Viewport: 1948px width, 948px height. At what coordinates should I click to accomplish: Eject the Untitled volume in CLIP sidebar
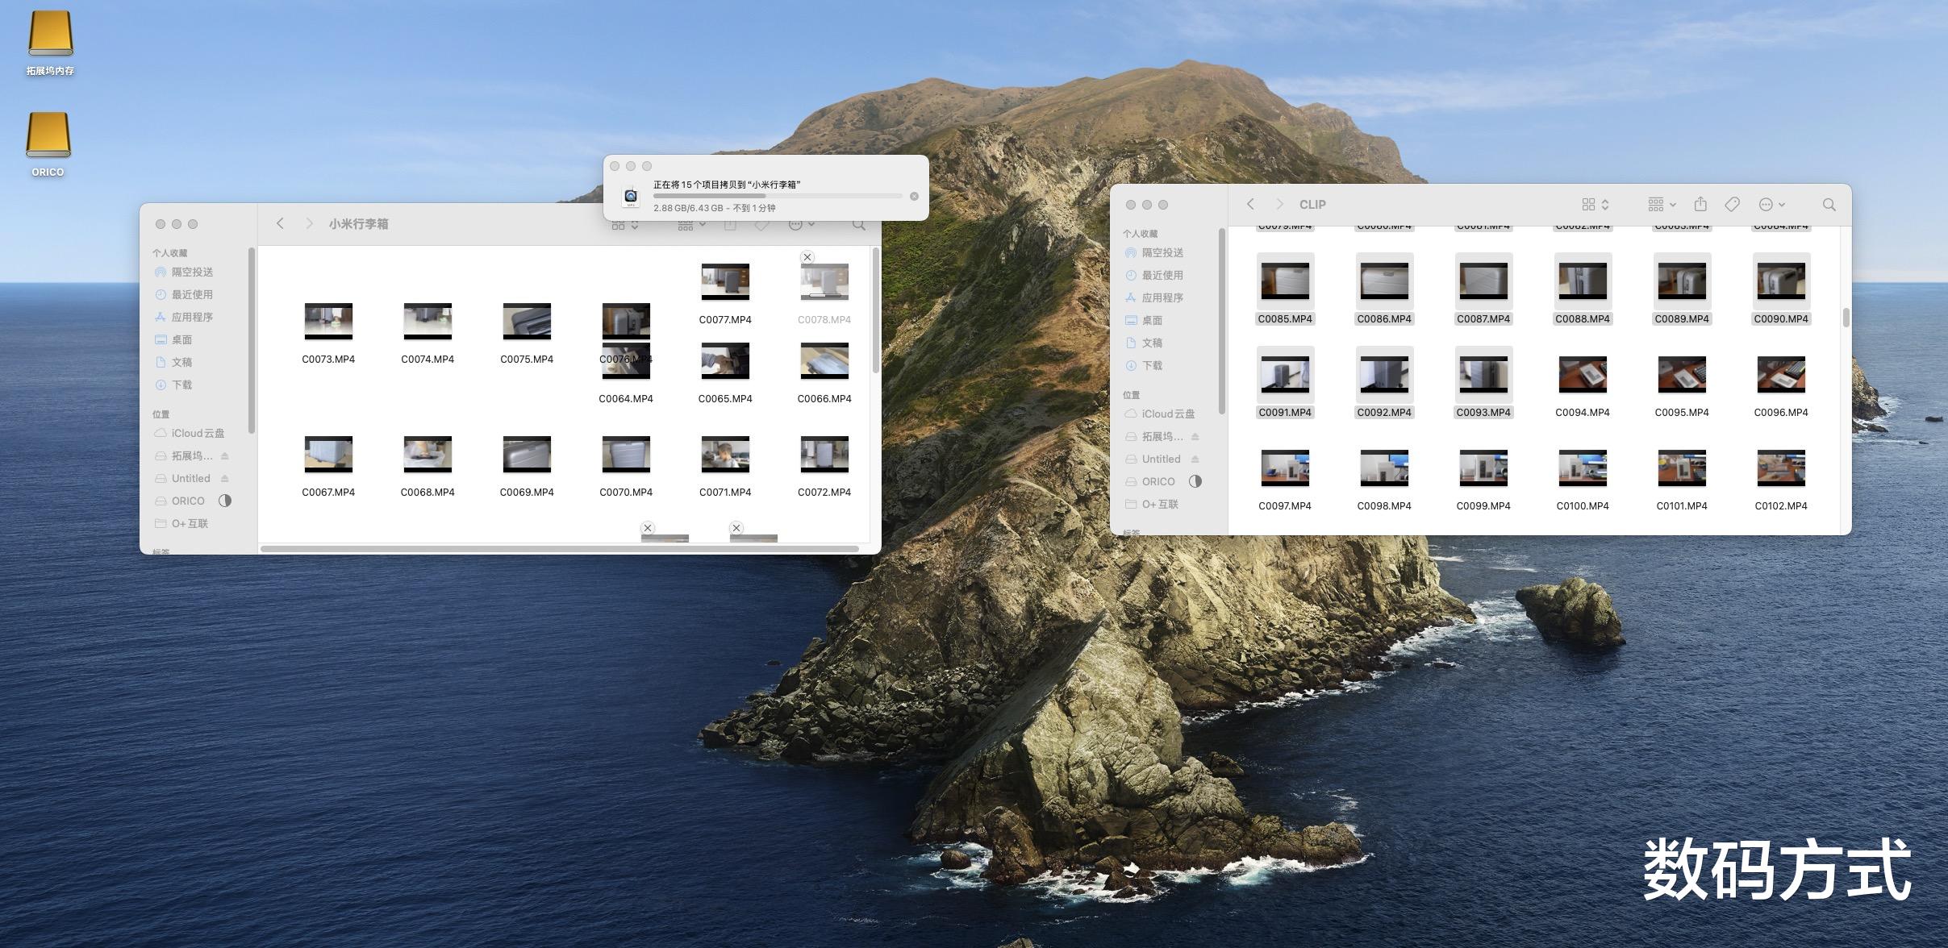[1195, 459]
